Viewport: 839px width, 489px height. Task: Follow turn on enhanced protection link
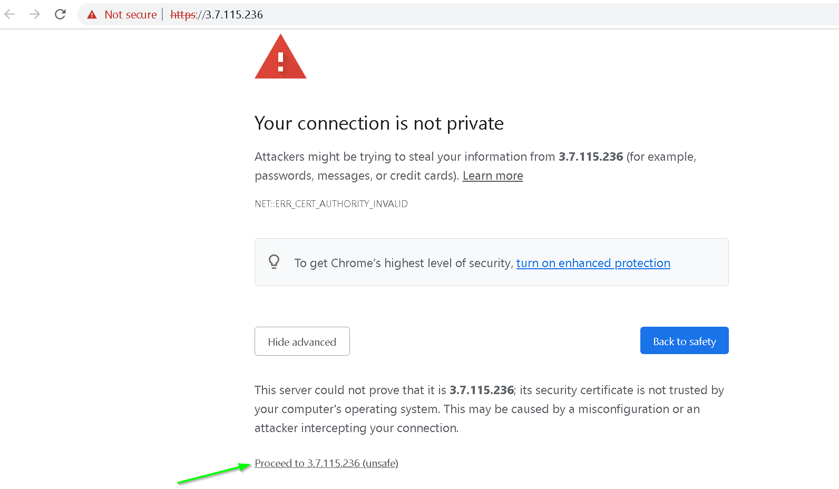tap(593, 263)
